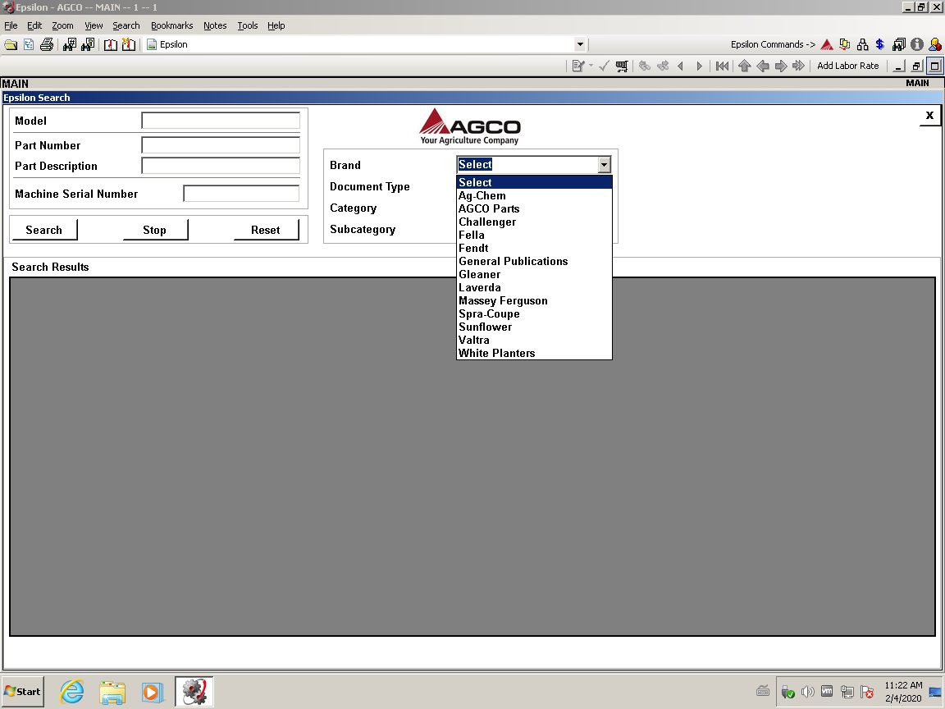Choose AGCO Parts from Brand list

point(534,208)
